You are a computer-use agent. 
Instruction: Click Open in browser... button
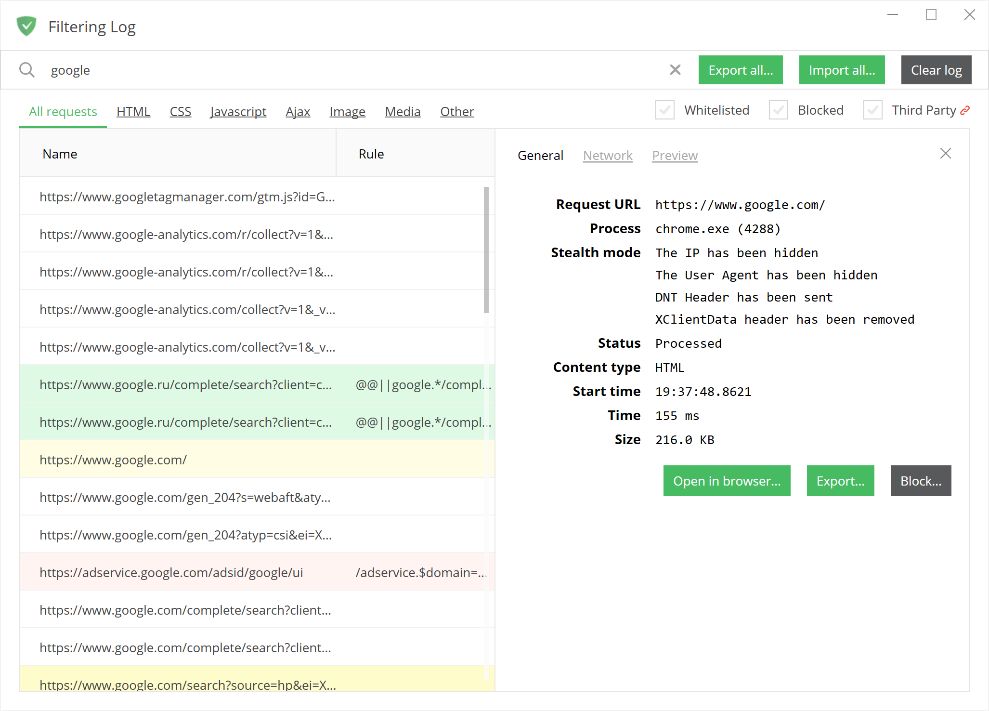tap(727, 481)
